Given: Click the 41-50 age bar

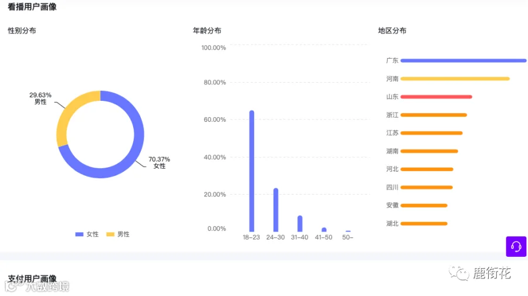Looking at the screenshot, I should [x=324, y=230].
